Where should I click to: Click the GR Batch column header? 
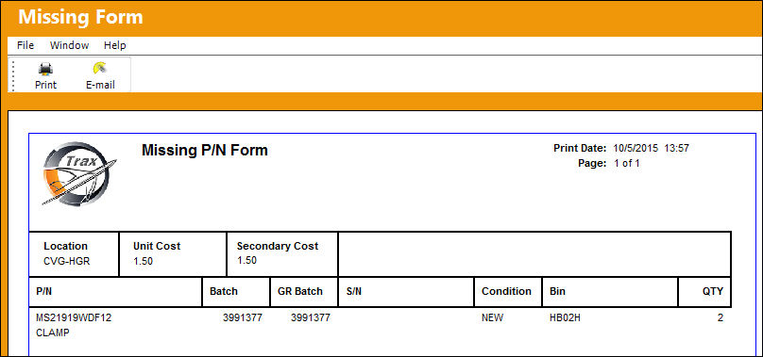coord(299,291)
